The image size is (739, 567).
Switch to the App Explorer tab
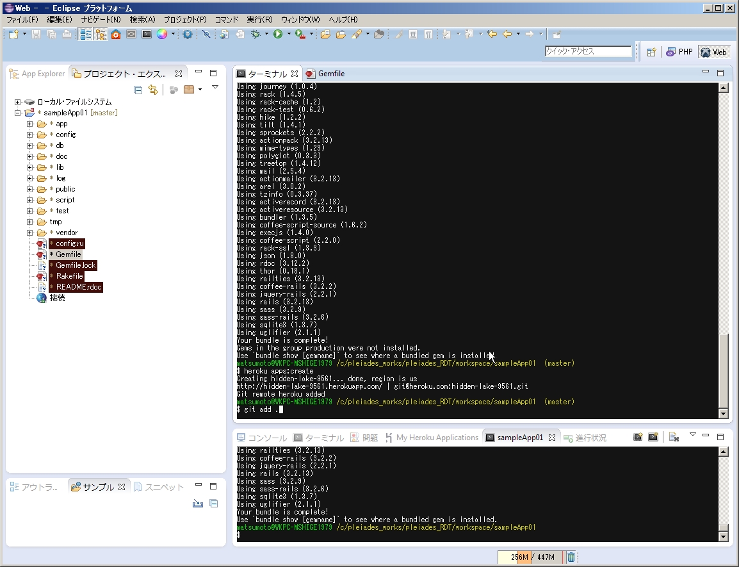[x=37, y=74]
